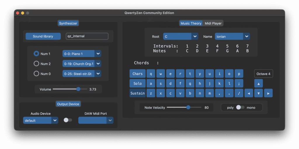This screenshot has width=299, height=149.
Task: Play the semicolon keyboard key
Action: (239, 84)
